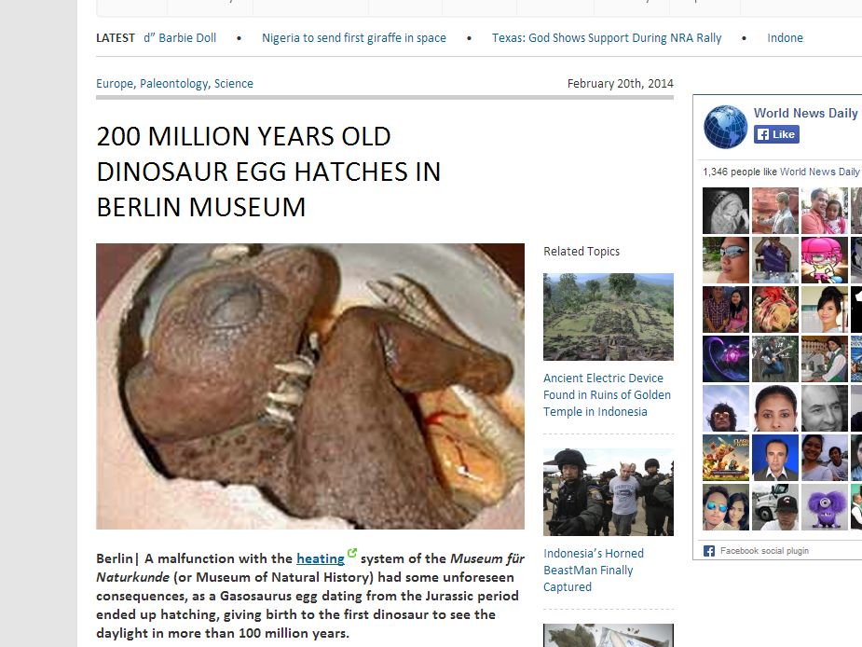This screenshot has height=647, width=862.
Task: Select the Science category link
Action: click(234, 84)
